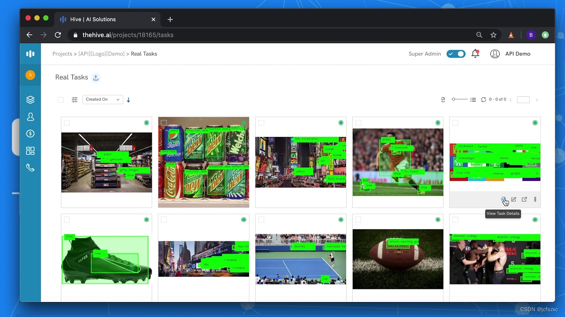The image size is (565, 317).
Task: Check the tennis court task checkbox
Action: [x=261, y=220]
